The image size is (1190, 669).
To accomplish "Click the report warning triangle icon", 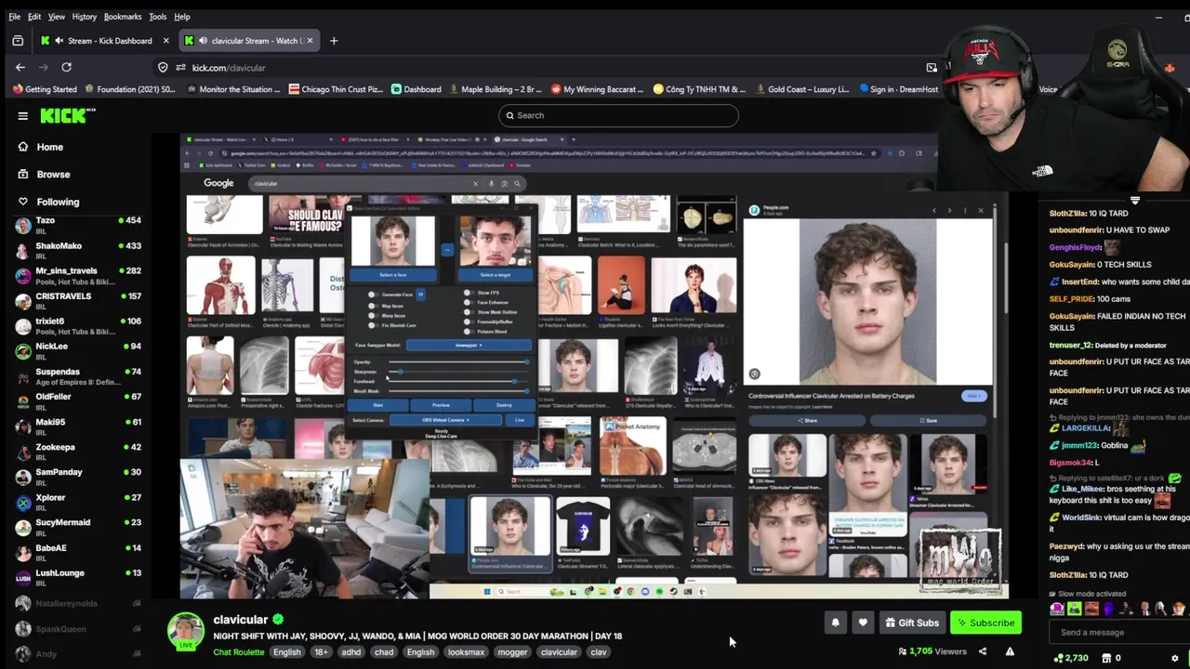I will tap(1010, 651).
